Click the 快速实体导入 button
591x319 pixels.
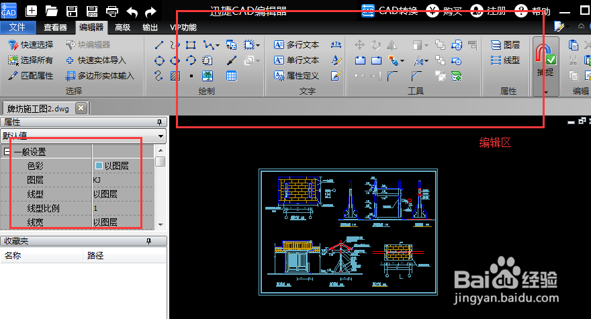[x=96, y=60]
